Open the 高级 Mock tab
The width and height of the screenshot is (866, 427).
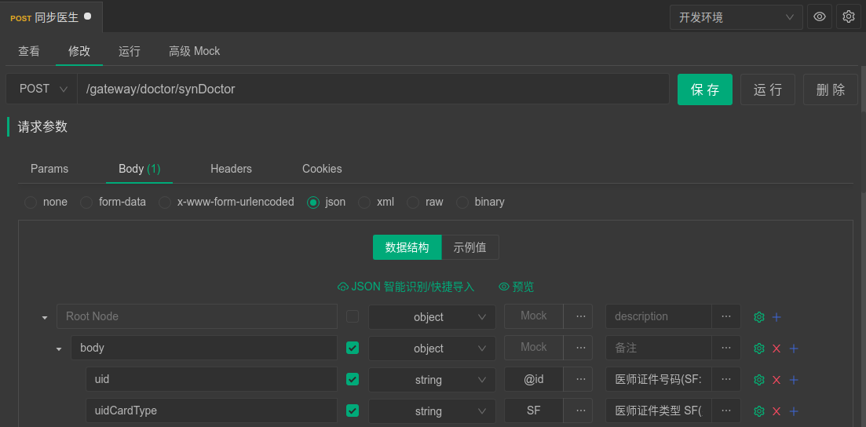[194, 51]
